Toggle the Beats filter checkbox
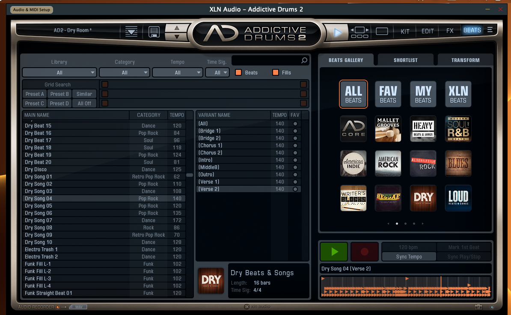The height and width of the screenshot is (315, 511). 238,72
